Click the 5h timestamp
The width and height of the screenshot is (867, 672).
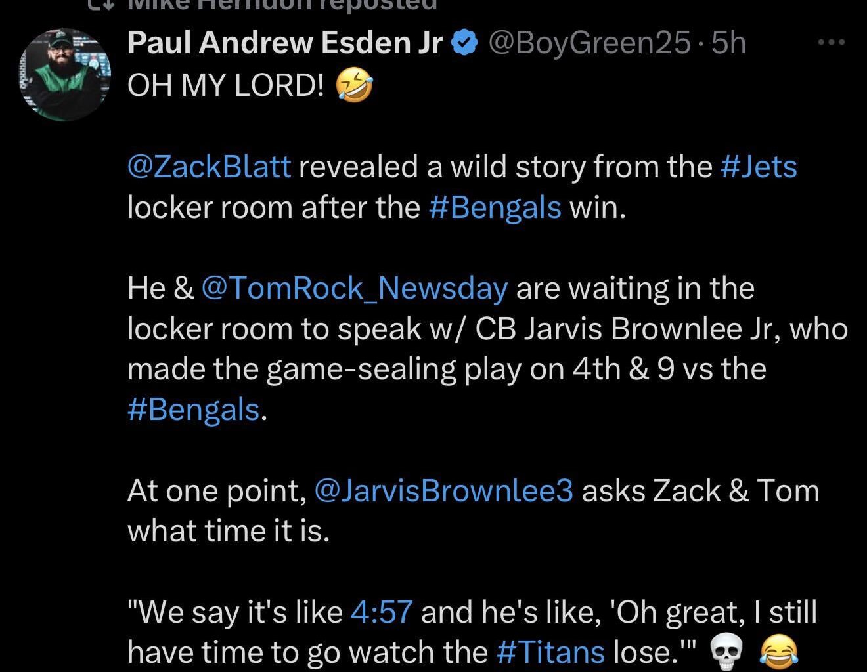(x=729, y=43)
